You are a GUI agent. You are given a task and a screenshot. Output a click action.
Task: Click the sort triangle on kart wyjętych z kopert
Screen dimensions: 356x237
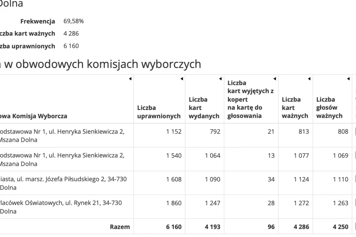(x=275, y=79)
